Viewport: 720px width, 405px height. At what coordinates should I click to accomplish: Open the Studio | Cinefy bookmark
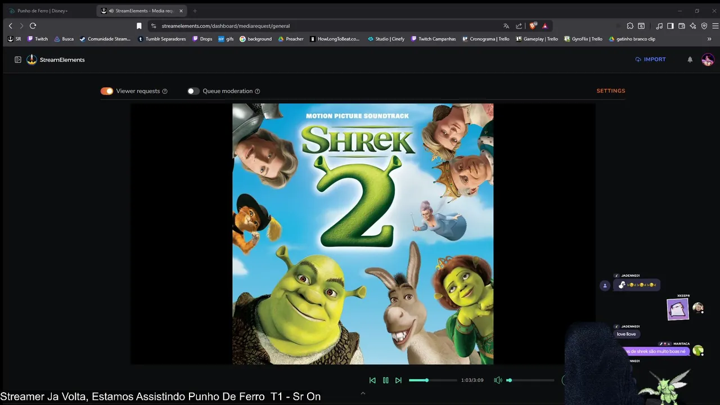pos(386,39)
